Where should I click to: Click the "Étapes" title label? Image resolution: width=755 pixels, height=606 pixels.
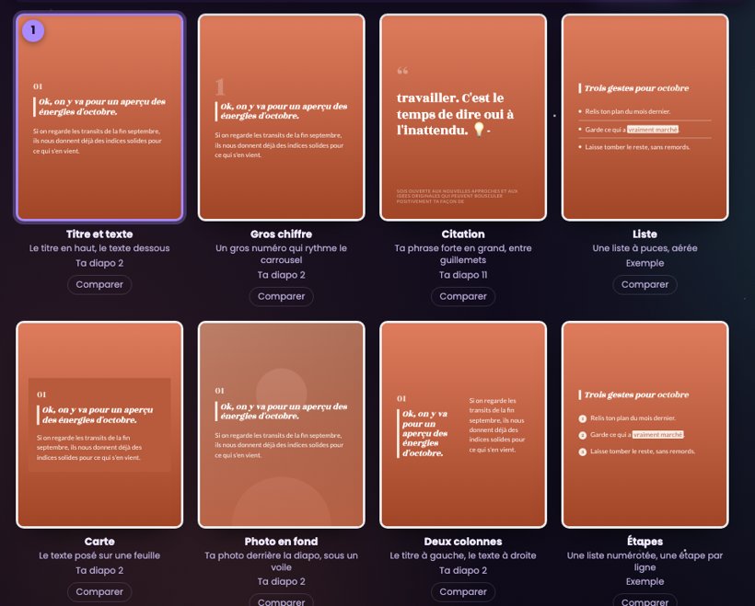coord(645,541)
